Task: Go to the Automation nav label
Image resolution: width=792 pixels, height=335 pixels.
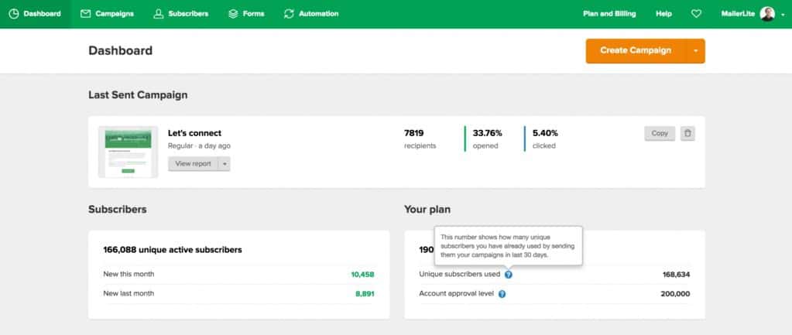Action: 319,14
